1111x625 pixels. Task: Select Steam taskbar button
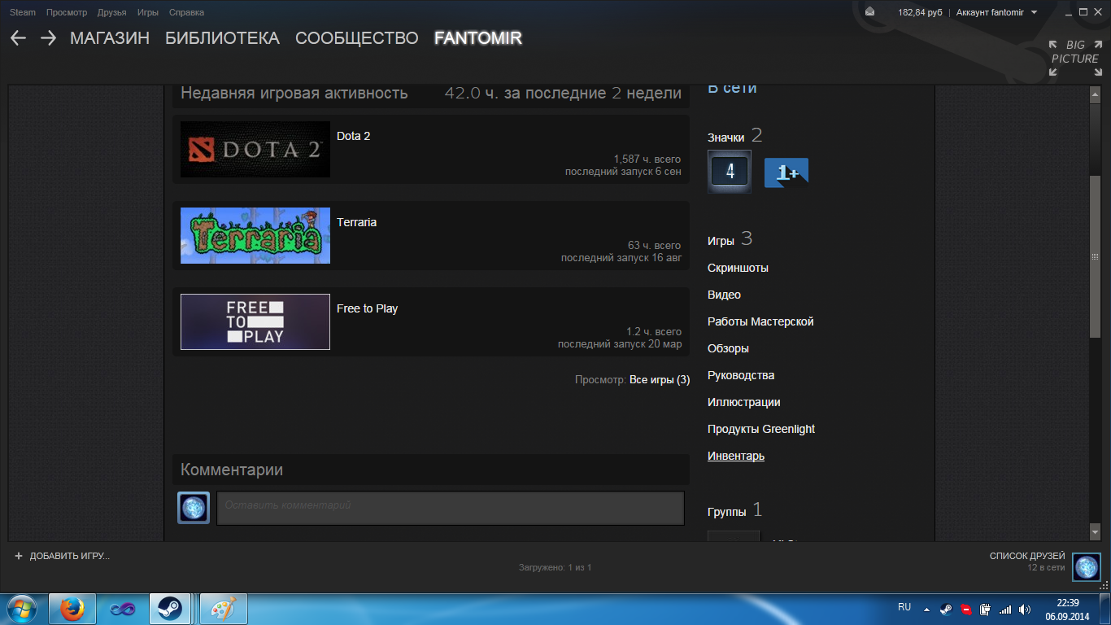[x=170, y=609]
